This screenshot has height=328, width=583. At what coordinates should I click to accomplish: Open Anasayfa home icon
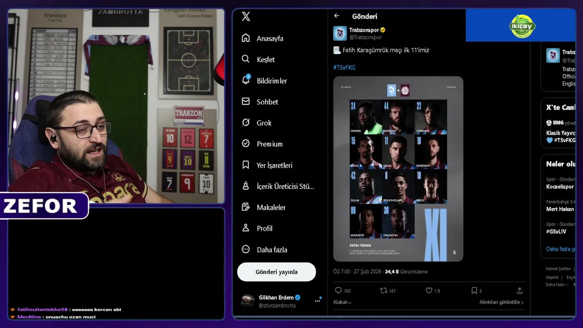pyautogui.click(x=245, y=38)
